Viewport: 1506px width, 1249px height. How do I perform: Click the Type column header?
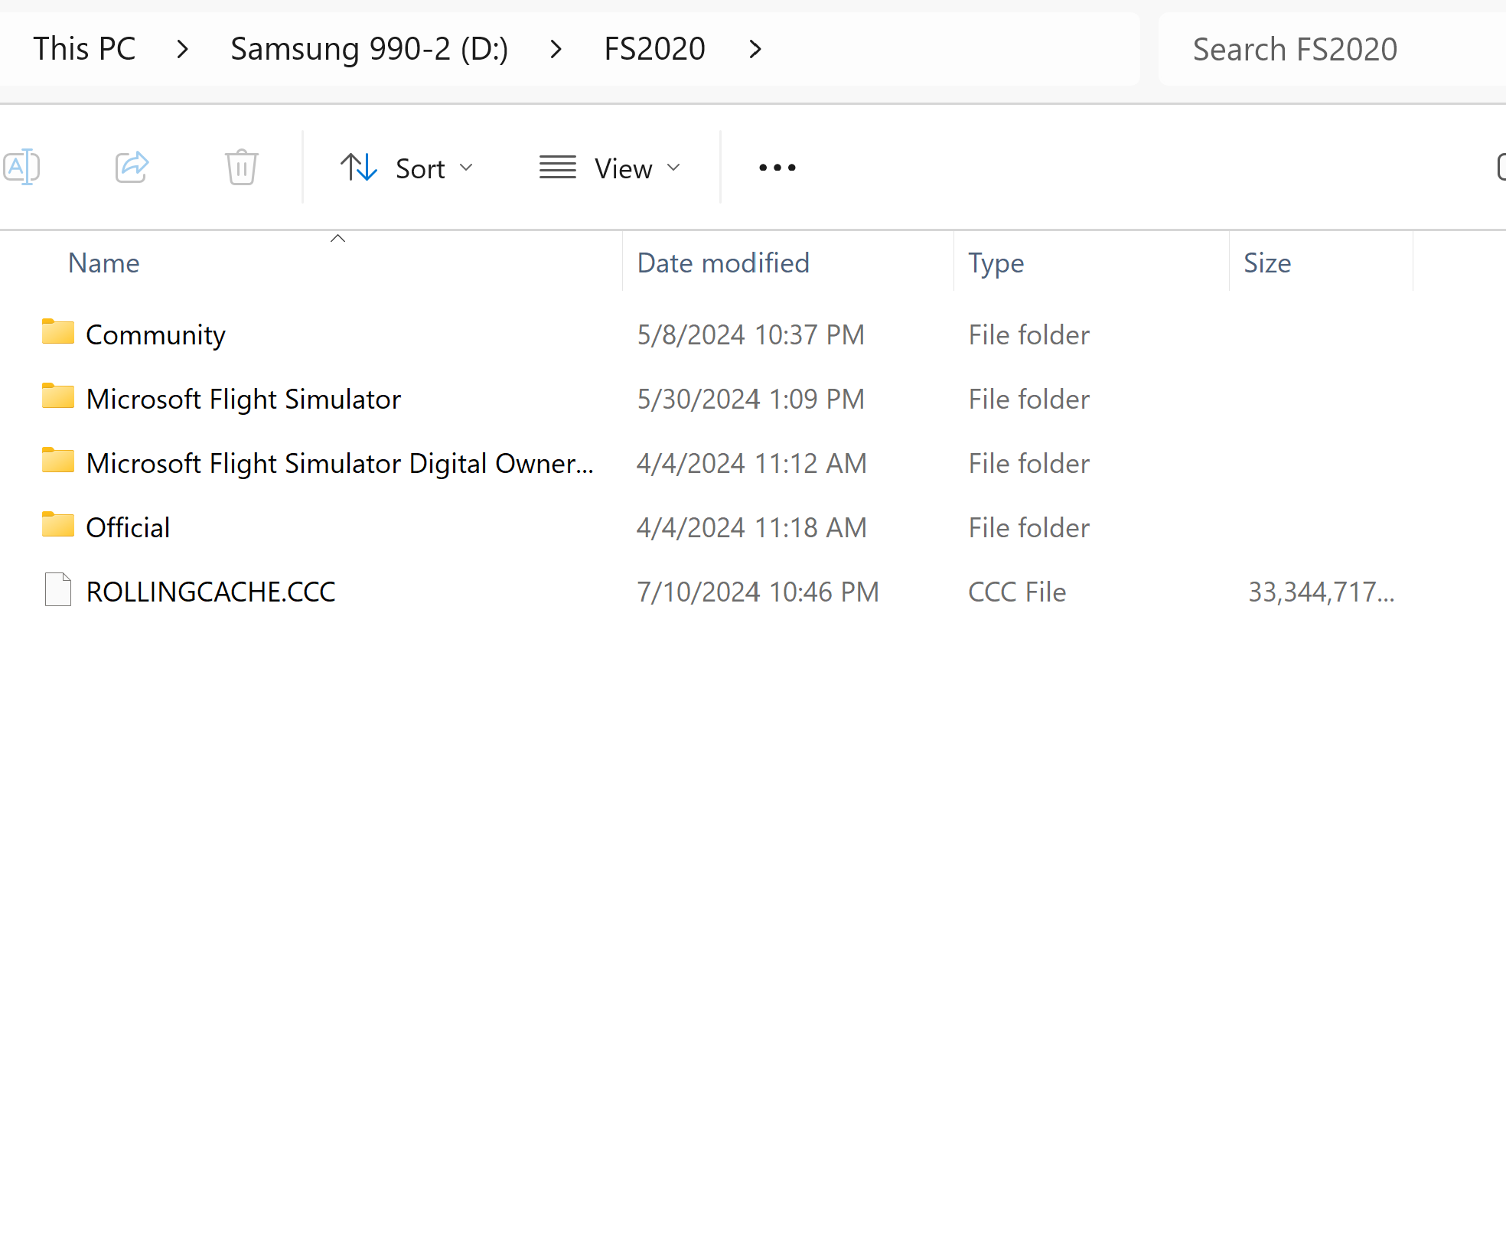tap(996, 263)
